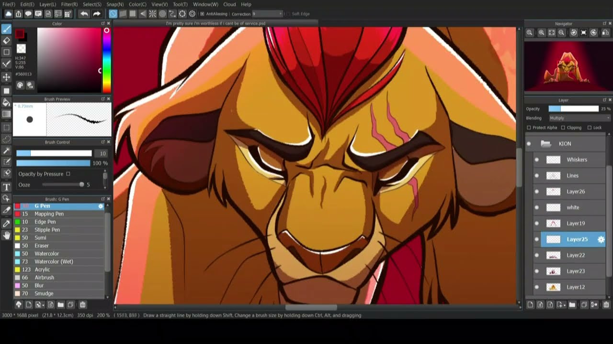Select the Move tool
This screenshot has height=344, width=613.
tap(6, 77)
